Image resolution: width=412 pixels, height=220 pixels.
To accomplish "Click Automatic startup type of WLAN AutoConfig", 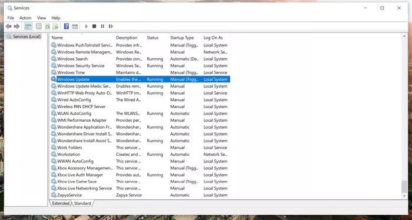I will click(x=180, y=114).
